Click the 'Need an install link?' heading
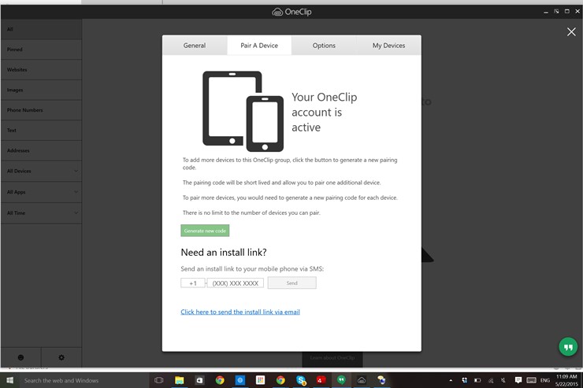 coord(224,253)
